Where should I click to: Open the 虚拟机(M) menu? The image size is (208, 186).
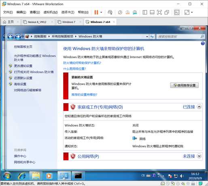[51, 12]
